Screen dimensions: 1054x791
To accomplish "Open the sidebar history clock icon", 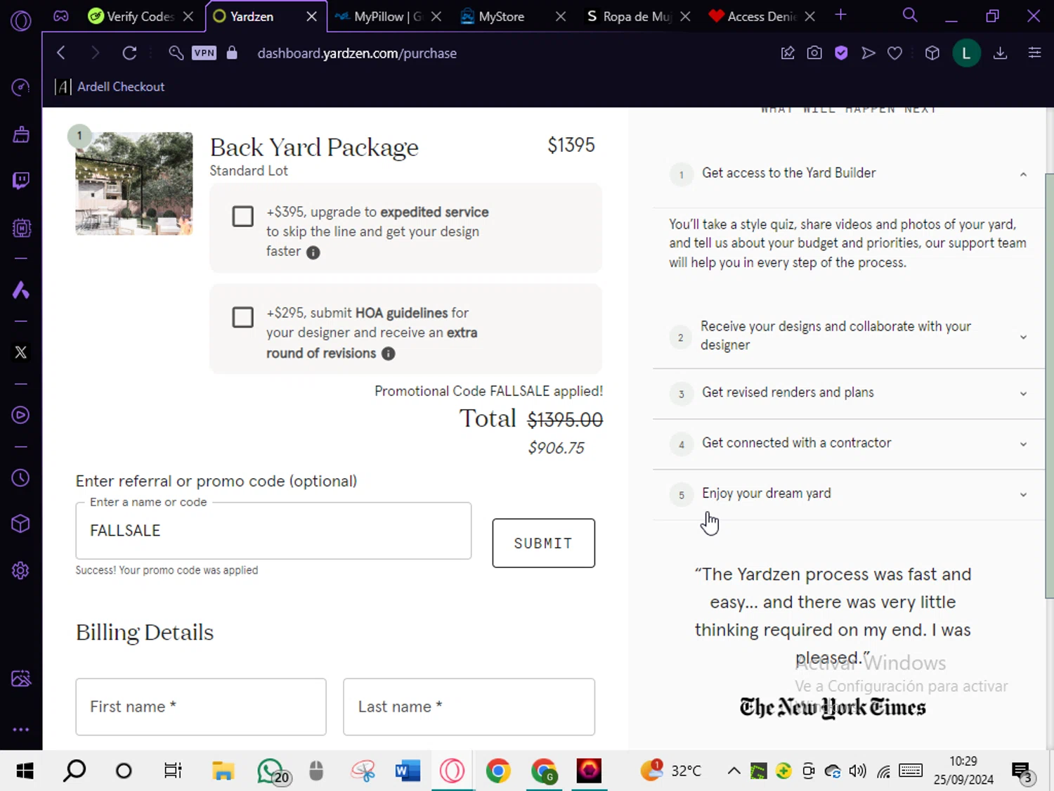I will click(21, 477).
